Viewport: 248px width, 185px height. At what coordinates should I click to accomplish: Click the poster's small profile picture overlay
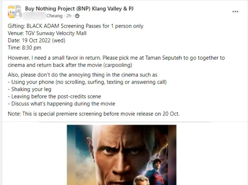click(x=18, y=15)
